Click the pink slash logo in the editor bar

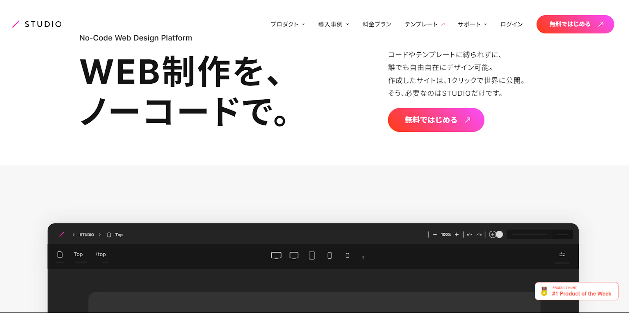[x=61, y=234]
